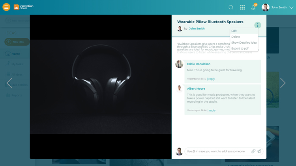Attach a file with the paperclip icon
The image size is (296, 166).
coord(253,151)
